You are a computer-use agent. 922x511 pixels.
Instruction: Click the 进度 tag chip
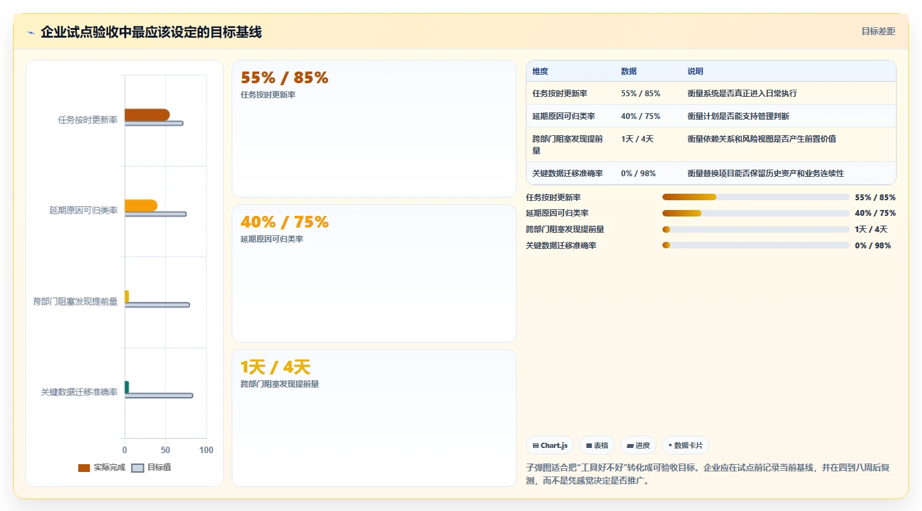pyautogui.click(x=638, y=445)
